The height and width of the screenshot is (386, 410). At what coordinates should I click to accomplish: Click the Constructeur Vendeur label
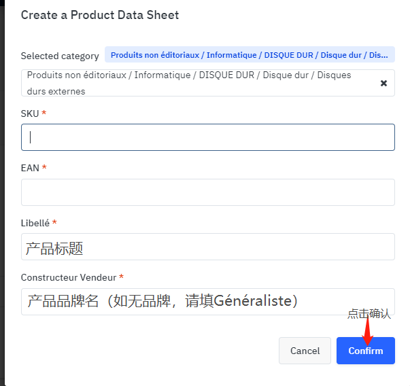pyautogui.click(x=69, y=277)
